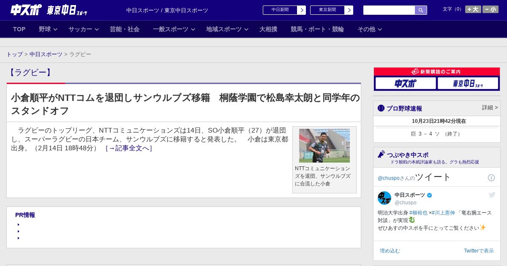Click #柳裕也 hashtag
The height and width of the screenshot is (266, 507).
pyautogui.click(x=418, y=213)
